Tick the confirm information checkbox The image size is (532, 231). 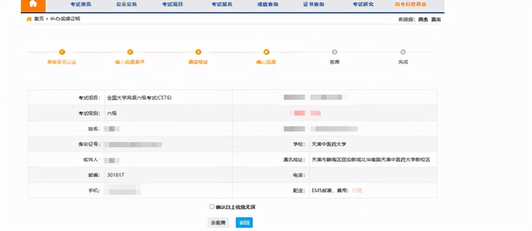(212, 207)
